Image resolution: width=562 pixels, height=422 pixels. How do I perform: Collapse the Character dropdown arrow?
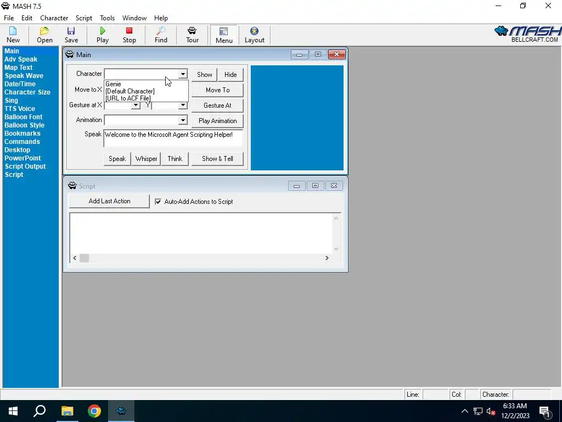(183, 74)
